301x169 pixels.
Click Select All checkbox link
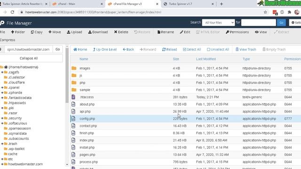[x=192, y=49]
